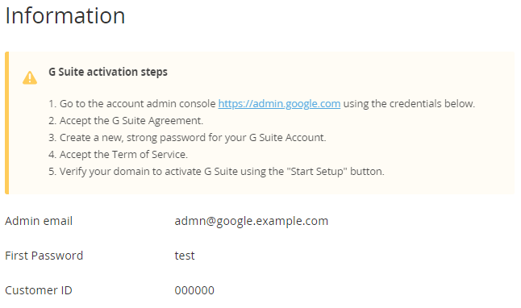Select the Customer ID value 000000
Viewport: 521px width, 308px height.
pyautogui.click(x=194, y=290)
